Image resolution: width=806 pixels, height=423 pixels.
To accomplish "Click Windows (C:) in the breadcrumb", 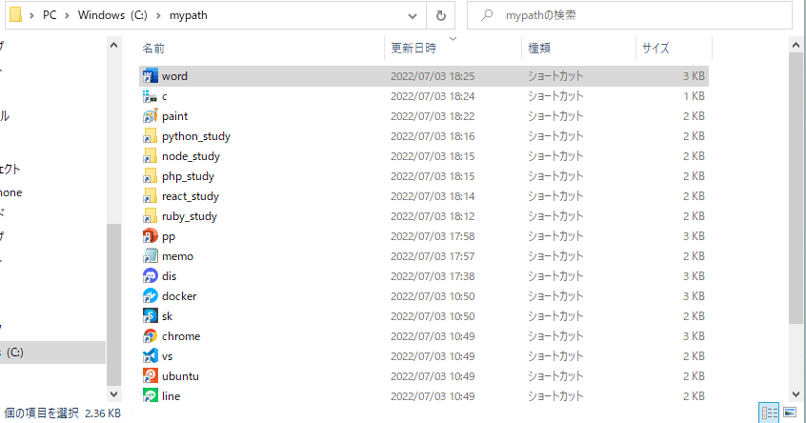I will pos(112,15).
